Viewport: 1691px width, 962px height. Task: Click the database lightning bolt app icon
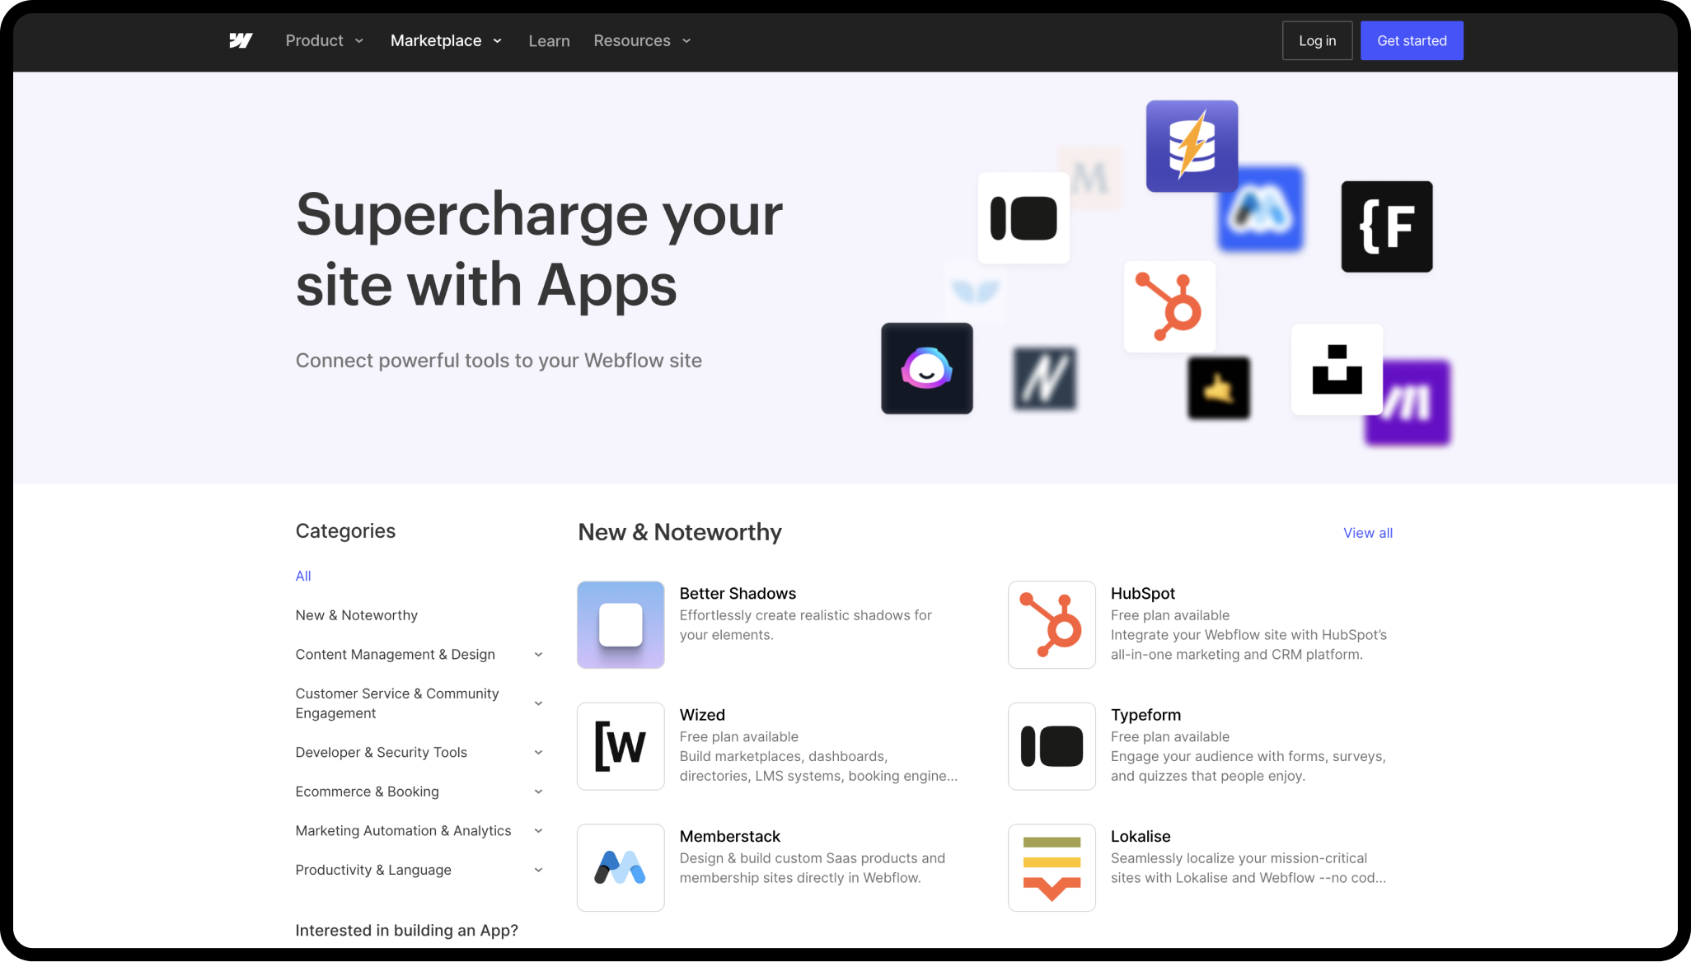pyautogui.click(x=1192, y=146)
